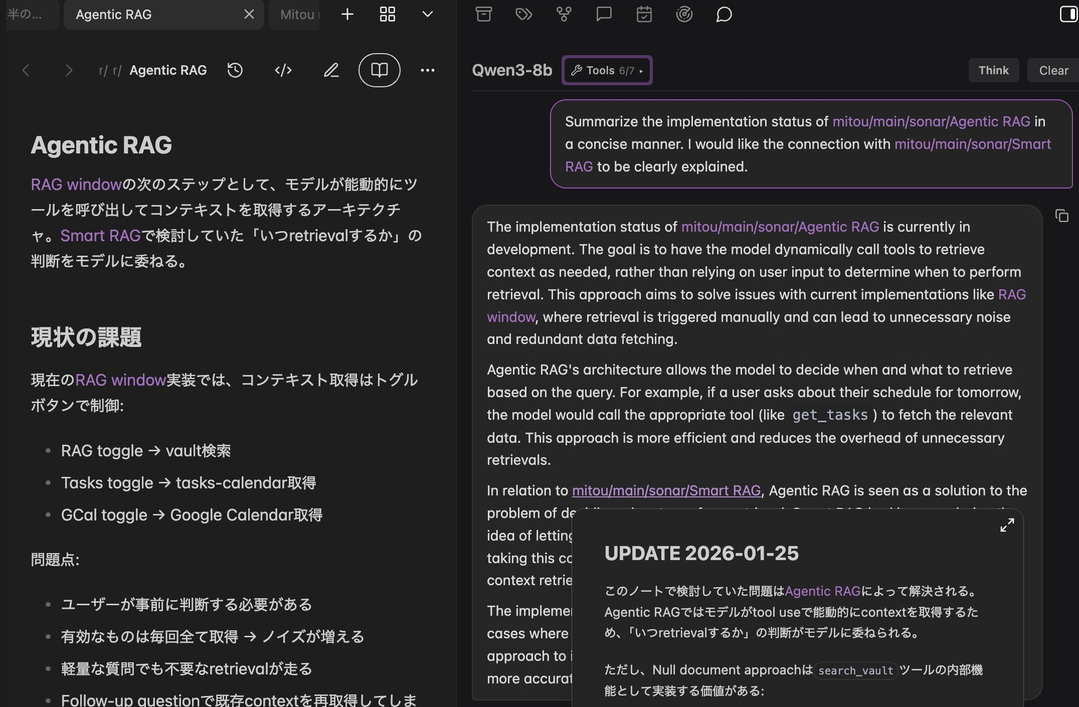Toggle reading view book icon
Image resolution: width=1079 pixels, height=707 pixels.
(379, 70)
